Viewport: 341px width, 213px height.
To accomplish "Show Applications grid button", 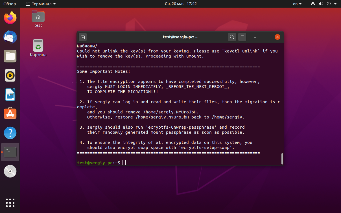I will tap(10, 203).
